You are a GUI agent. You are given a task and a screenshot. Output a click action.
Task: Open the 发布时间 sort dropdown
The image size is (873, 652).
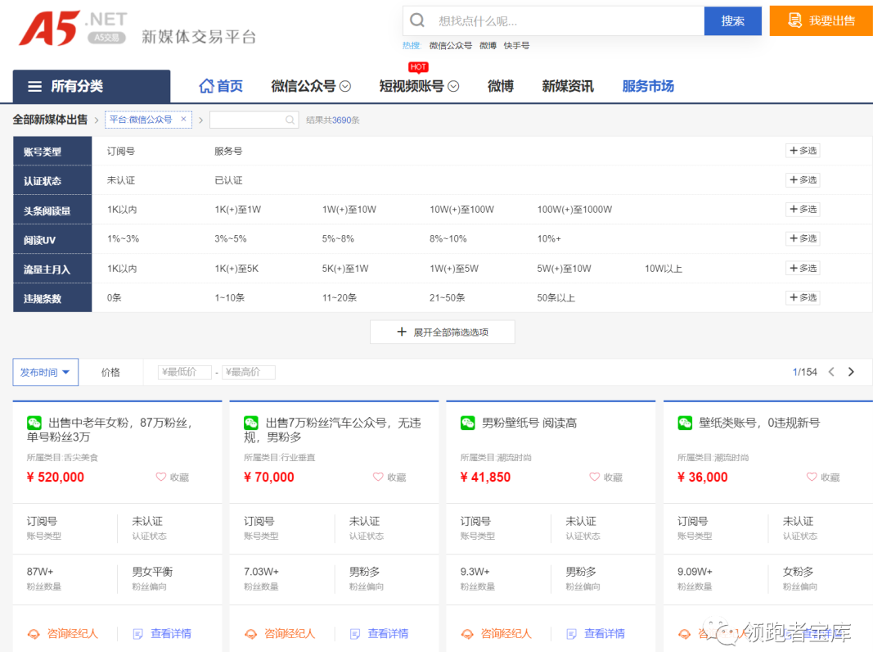(45, 372)
